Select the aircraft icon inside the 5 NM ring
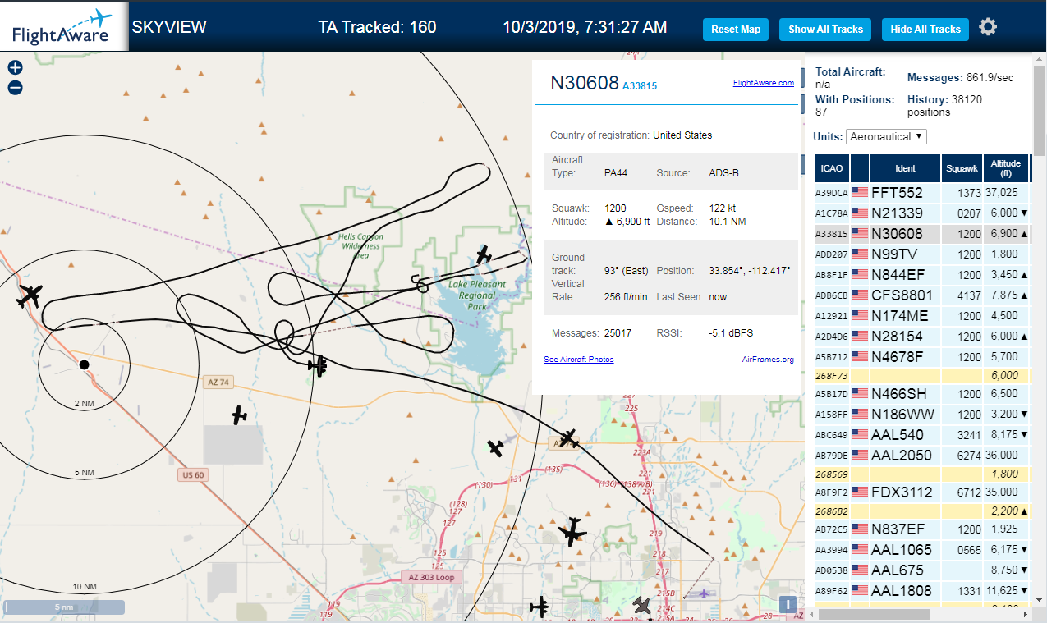Image resolution: width=1047 pixels, height=623 pixels. pyautogui.click(x=30, y=295)
